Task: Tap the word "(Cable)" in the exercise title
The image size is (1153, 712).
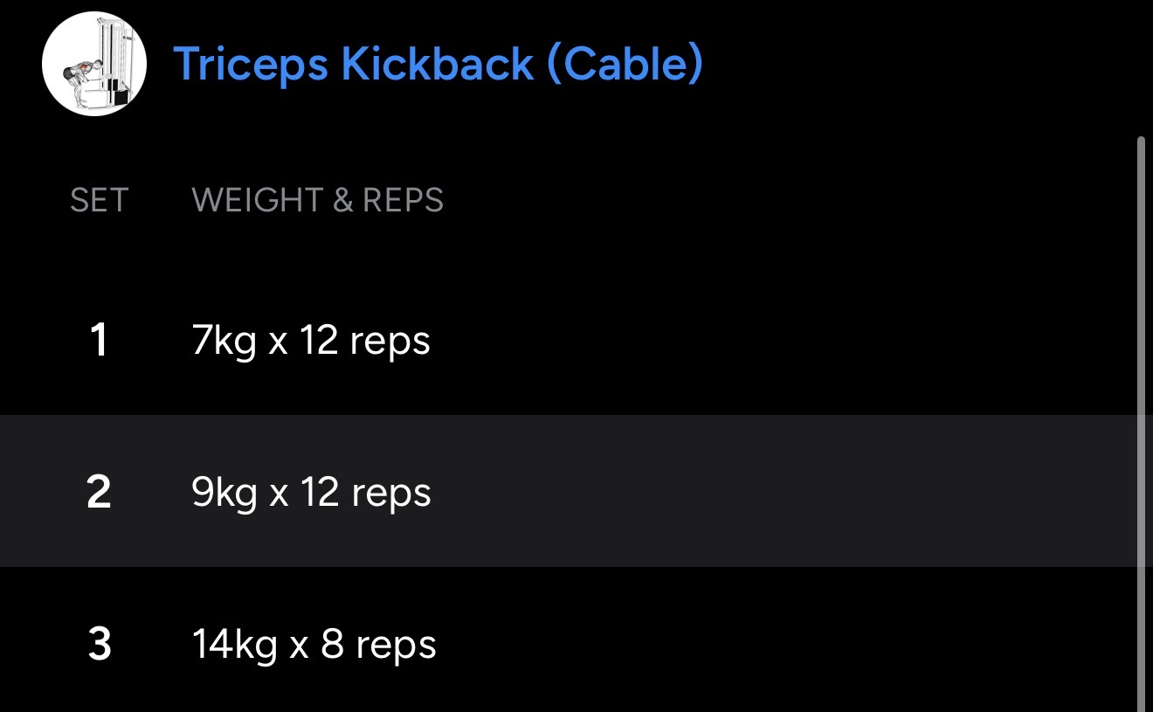Action: 625,64
